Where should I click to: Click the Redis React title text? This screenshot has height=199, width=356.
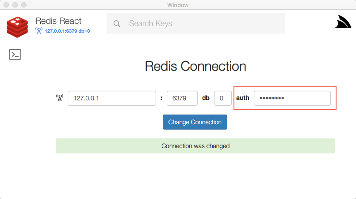point(58,21)
